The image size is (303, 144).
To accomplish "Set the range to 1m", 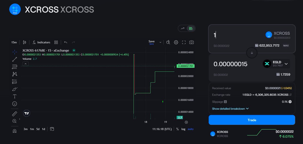I will click(32, 129).
